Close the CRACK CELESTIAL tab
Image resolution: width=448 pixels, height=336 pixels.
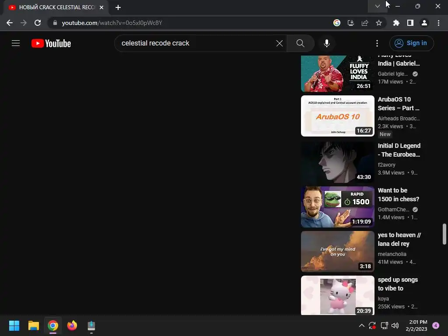[101, 7]
